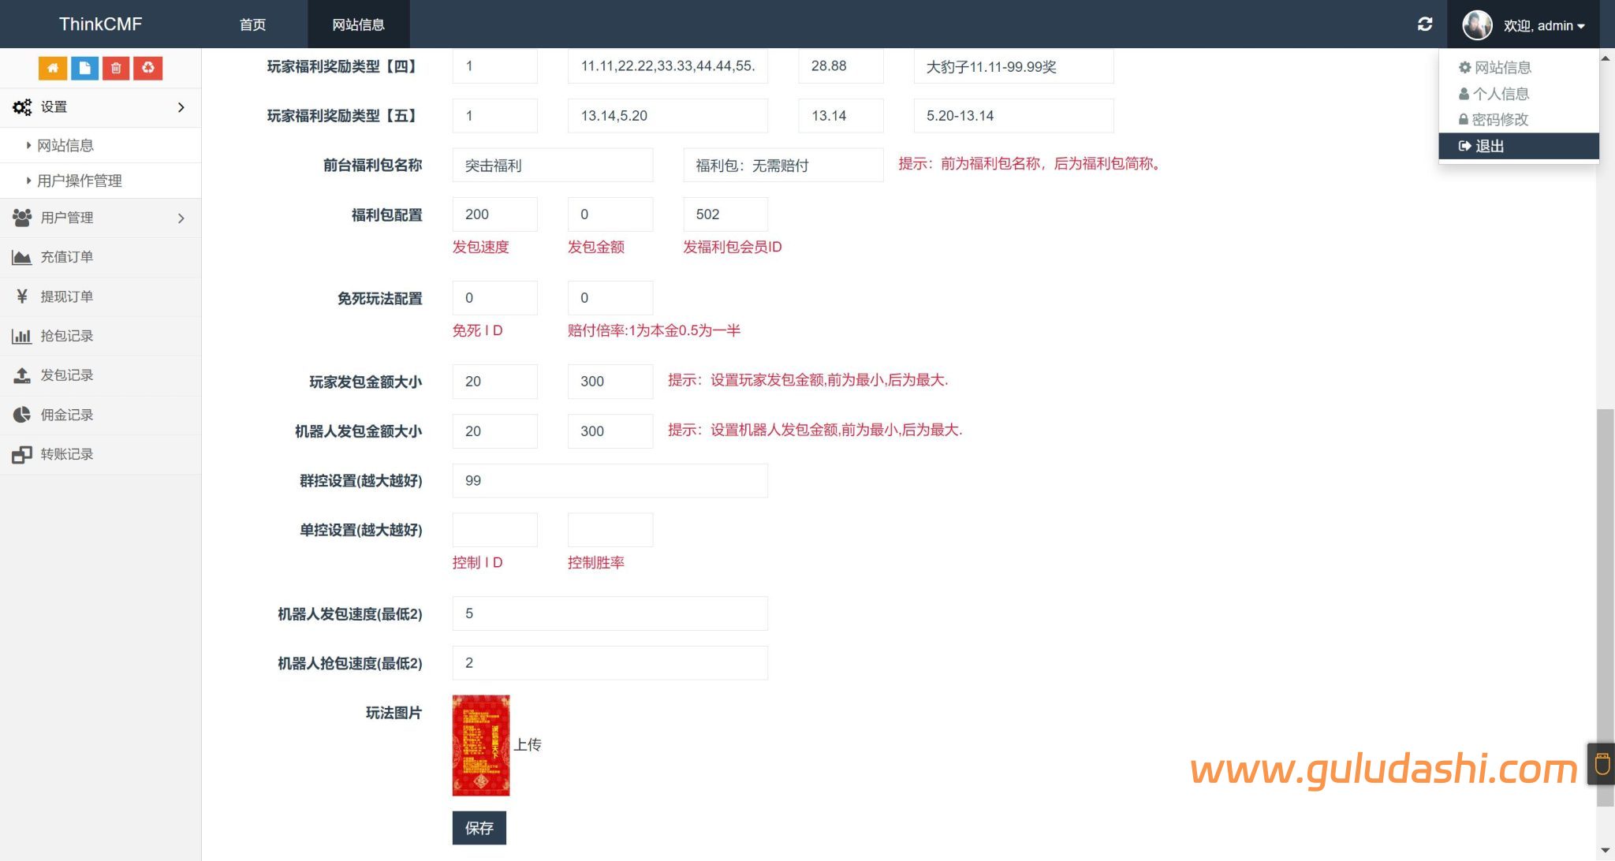Choose 密码修改 in admin menu

1518,119
